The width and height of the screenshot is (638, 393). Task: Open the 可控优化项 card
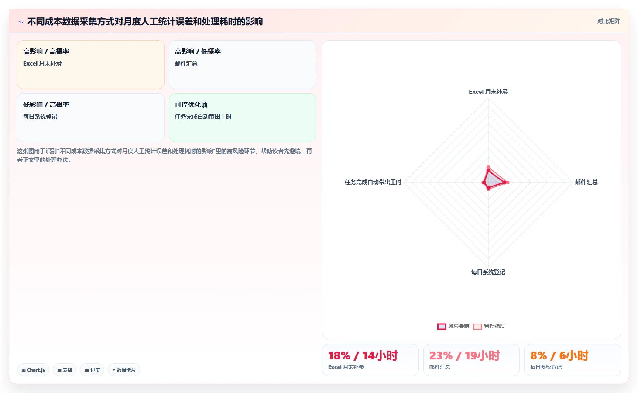(242, 118)
